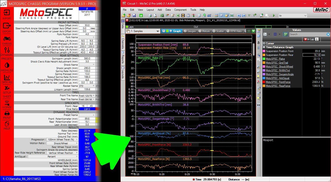Toggle the In Lap filter in Values panel
Screen dimensions: 331x182
pos(310,39)
